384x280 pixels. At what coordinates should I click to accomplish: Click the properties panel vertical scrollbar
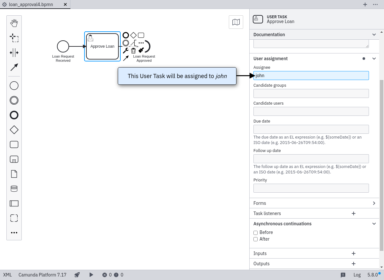(x=381, y=160)
